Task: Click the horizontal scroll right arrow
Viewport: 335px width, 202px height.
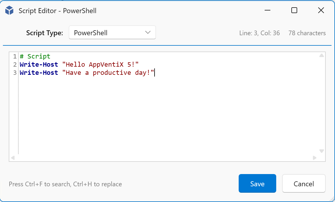Action: coord(315,158)
